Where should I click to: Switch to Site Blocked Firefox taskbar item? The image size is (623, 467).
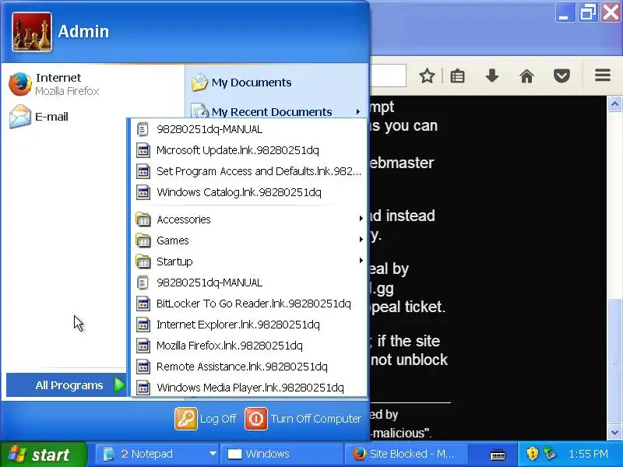(x=405, y=454)
